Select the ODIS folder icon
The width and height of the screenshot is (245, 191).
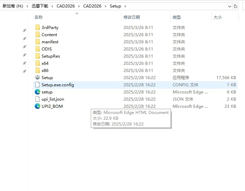tap(38, 49)
